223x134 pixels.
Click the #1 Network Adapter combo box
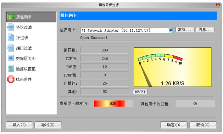coord(127,30)
